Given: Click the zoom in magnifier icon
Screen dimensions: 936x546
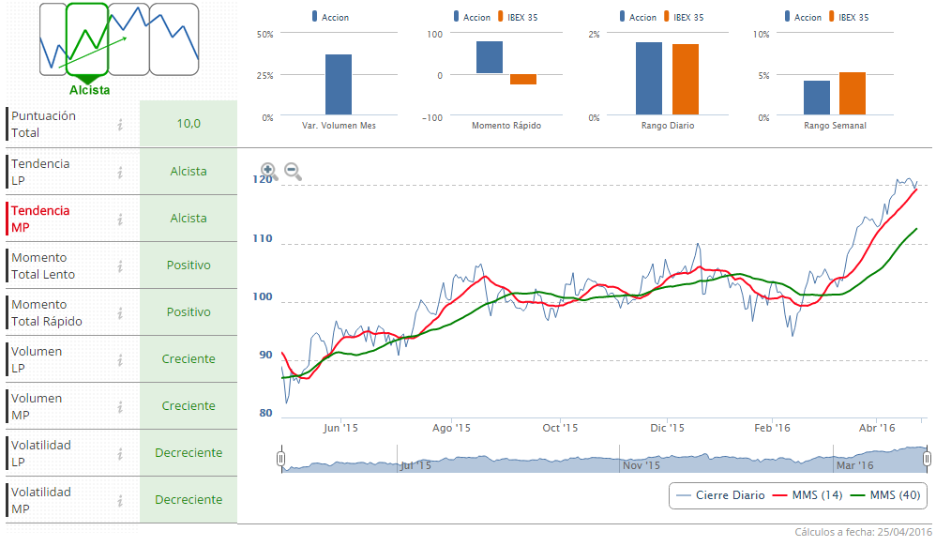Looking at the screenshot, I should (268, 171).
